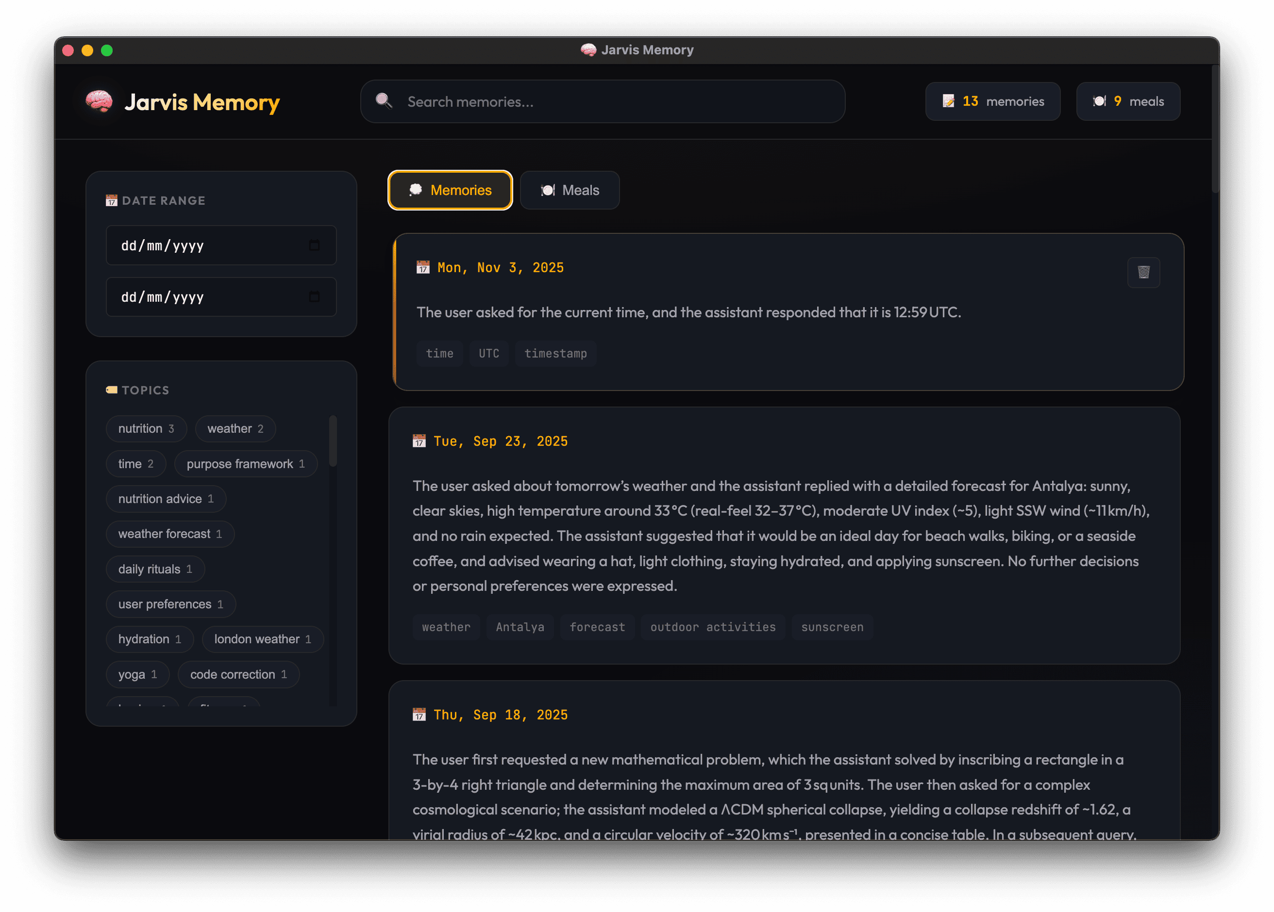Open calendar picker of first date field
The height and width of the screenshot is (912, 1274).
click(x=315, y=245)
